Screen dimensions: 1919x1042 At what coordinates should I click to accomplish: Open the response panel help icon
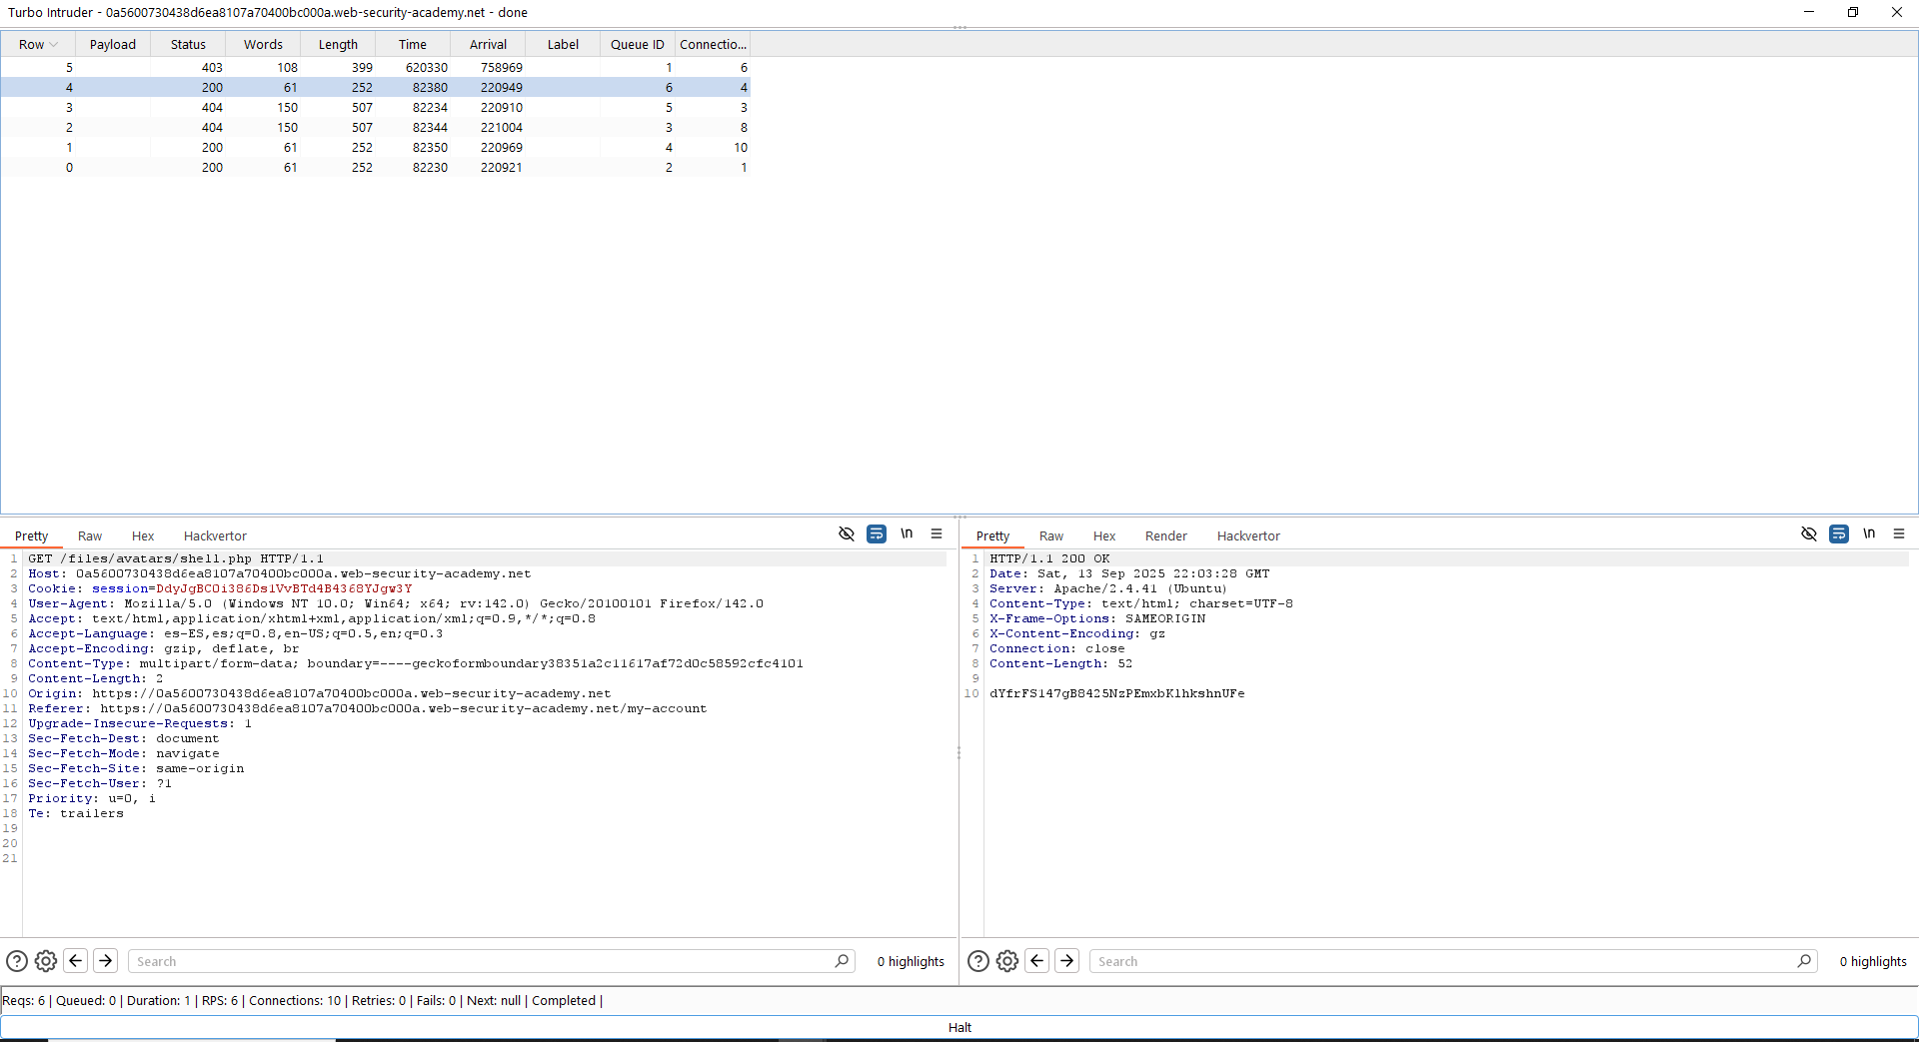point(978,961)
